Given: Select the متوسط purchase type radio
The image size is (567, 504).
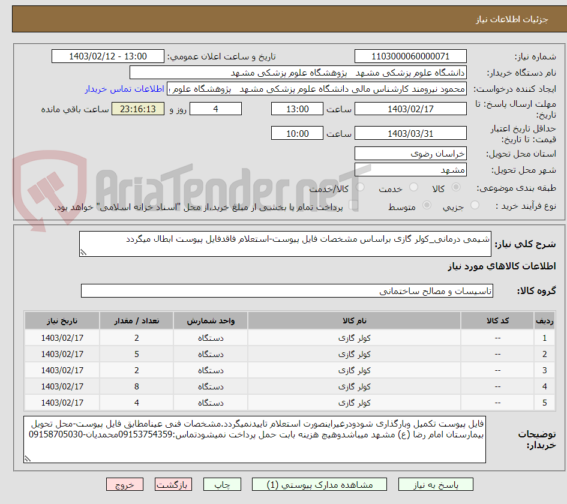Looking at the screenshot, I should tap(427, 205).
